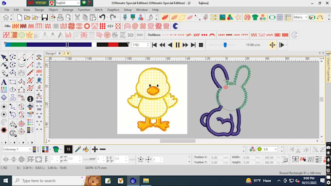The image size is (331, 186).
Task: Toggle the first red zigzag fill
Action: click(x=16, y=26)
